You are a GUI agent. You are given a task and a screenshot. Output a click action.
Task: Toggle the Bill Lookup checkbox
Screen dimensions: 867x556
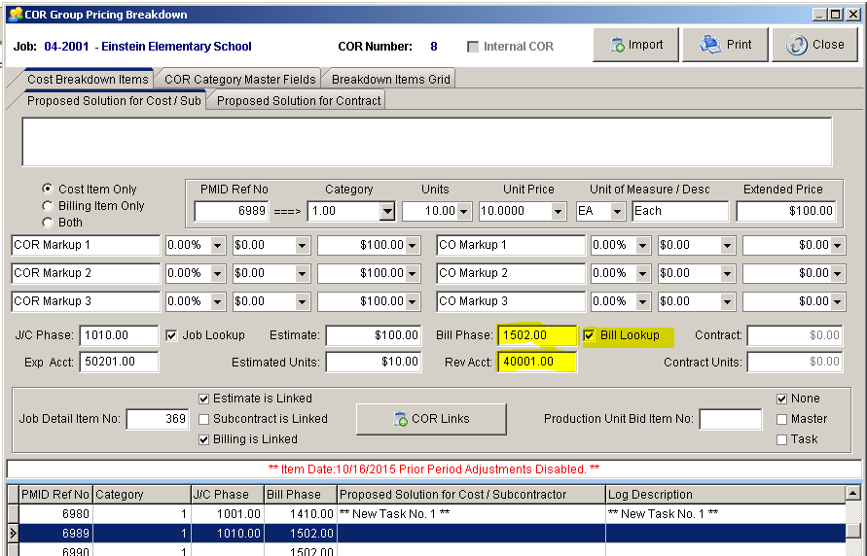590,335
